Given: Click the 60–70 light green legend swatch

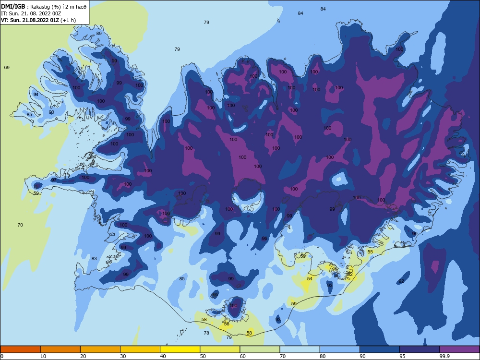Looking at the screenshot, I should [260, 349].
